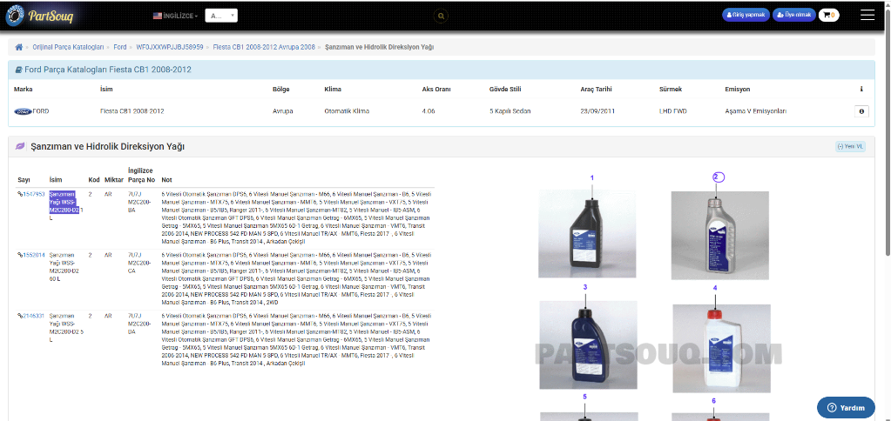891x421 pixels.
Task: Click the Ford brand logo
Action: pos(23,111)
